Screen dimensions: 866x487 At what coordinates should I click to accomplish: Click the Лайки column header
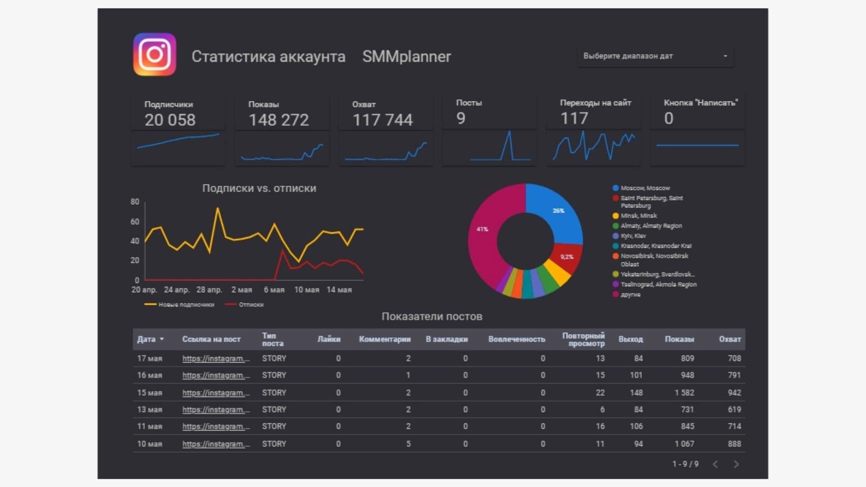point(328,339)
